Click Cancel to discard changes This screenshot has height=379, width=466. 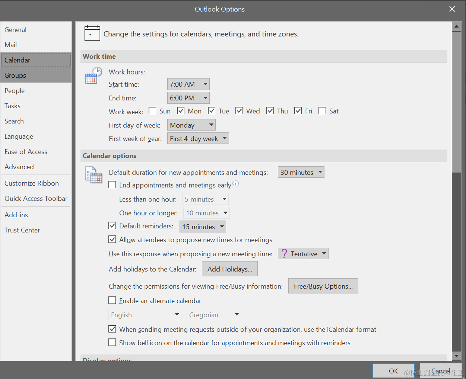coord(441,371)
